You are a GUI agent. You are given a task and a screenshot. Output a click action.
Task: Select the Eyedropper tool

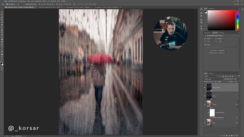tap(2, 22)
